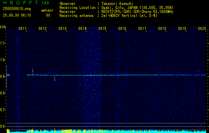Click the 1.0 kHz axis label
Screen dimensions: 209x133
[3, 60]
